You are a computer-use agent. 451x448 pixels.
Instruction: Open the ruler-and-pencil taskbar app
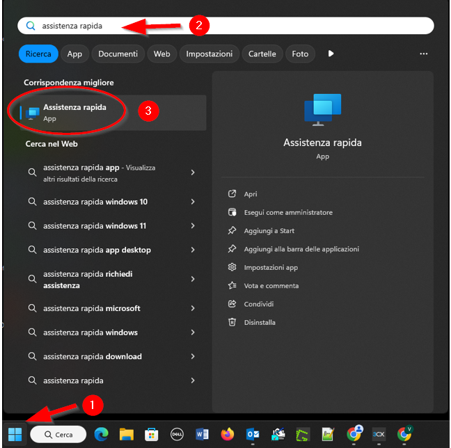click(329, 434)
